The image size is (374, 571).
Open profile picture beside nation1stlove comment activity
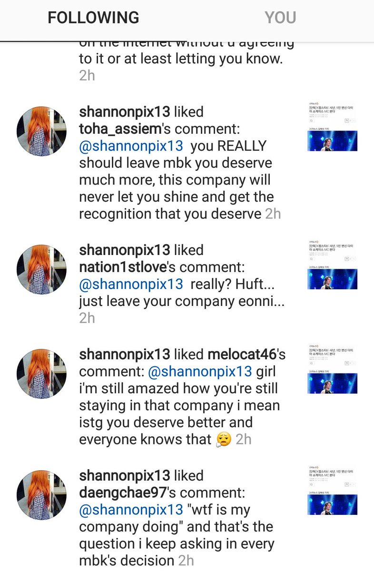click(42, 270)
